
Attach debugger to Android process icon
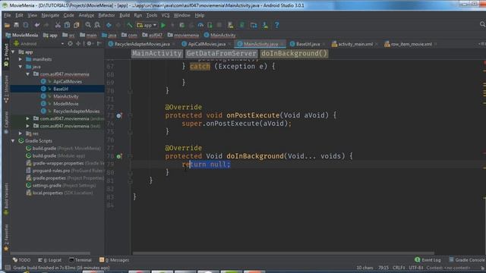210,25
